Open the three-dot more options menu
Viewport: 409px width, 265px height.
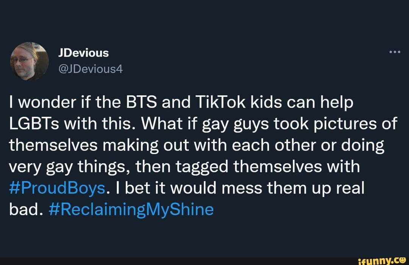coord(395,53)
